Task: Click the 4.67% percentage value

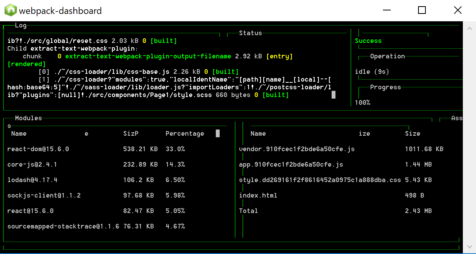Action: click(175, 227)
